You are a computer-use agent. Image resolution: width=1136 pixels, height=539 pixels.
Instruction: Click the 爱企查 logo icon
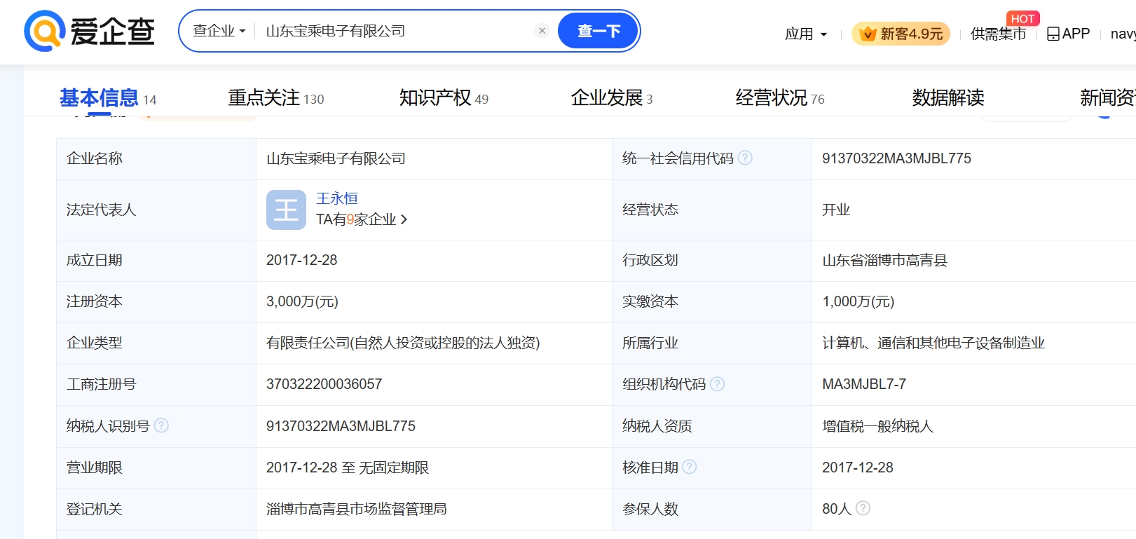click(44, 31)
